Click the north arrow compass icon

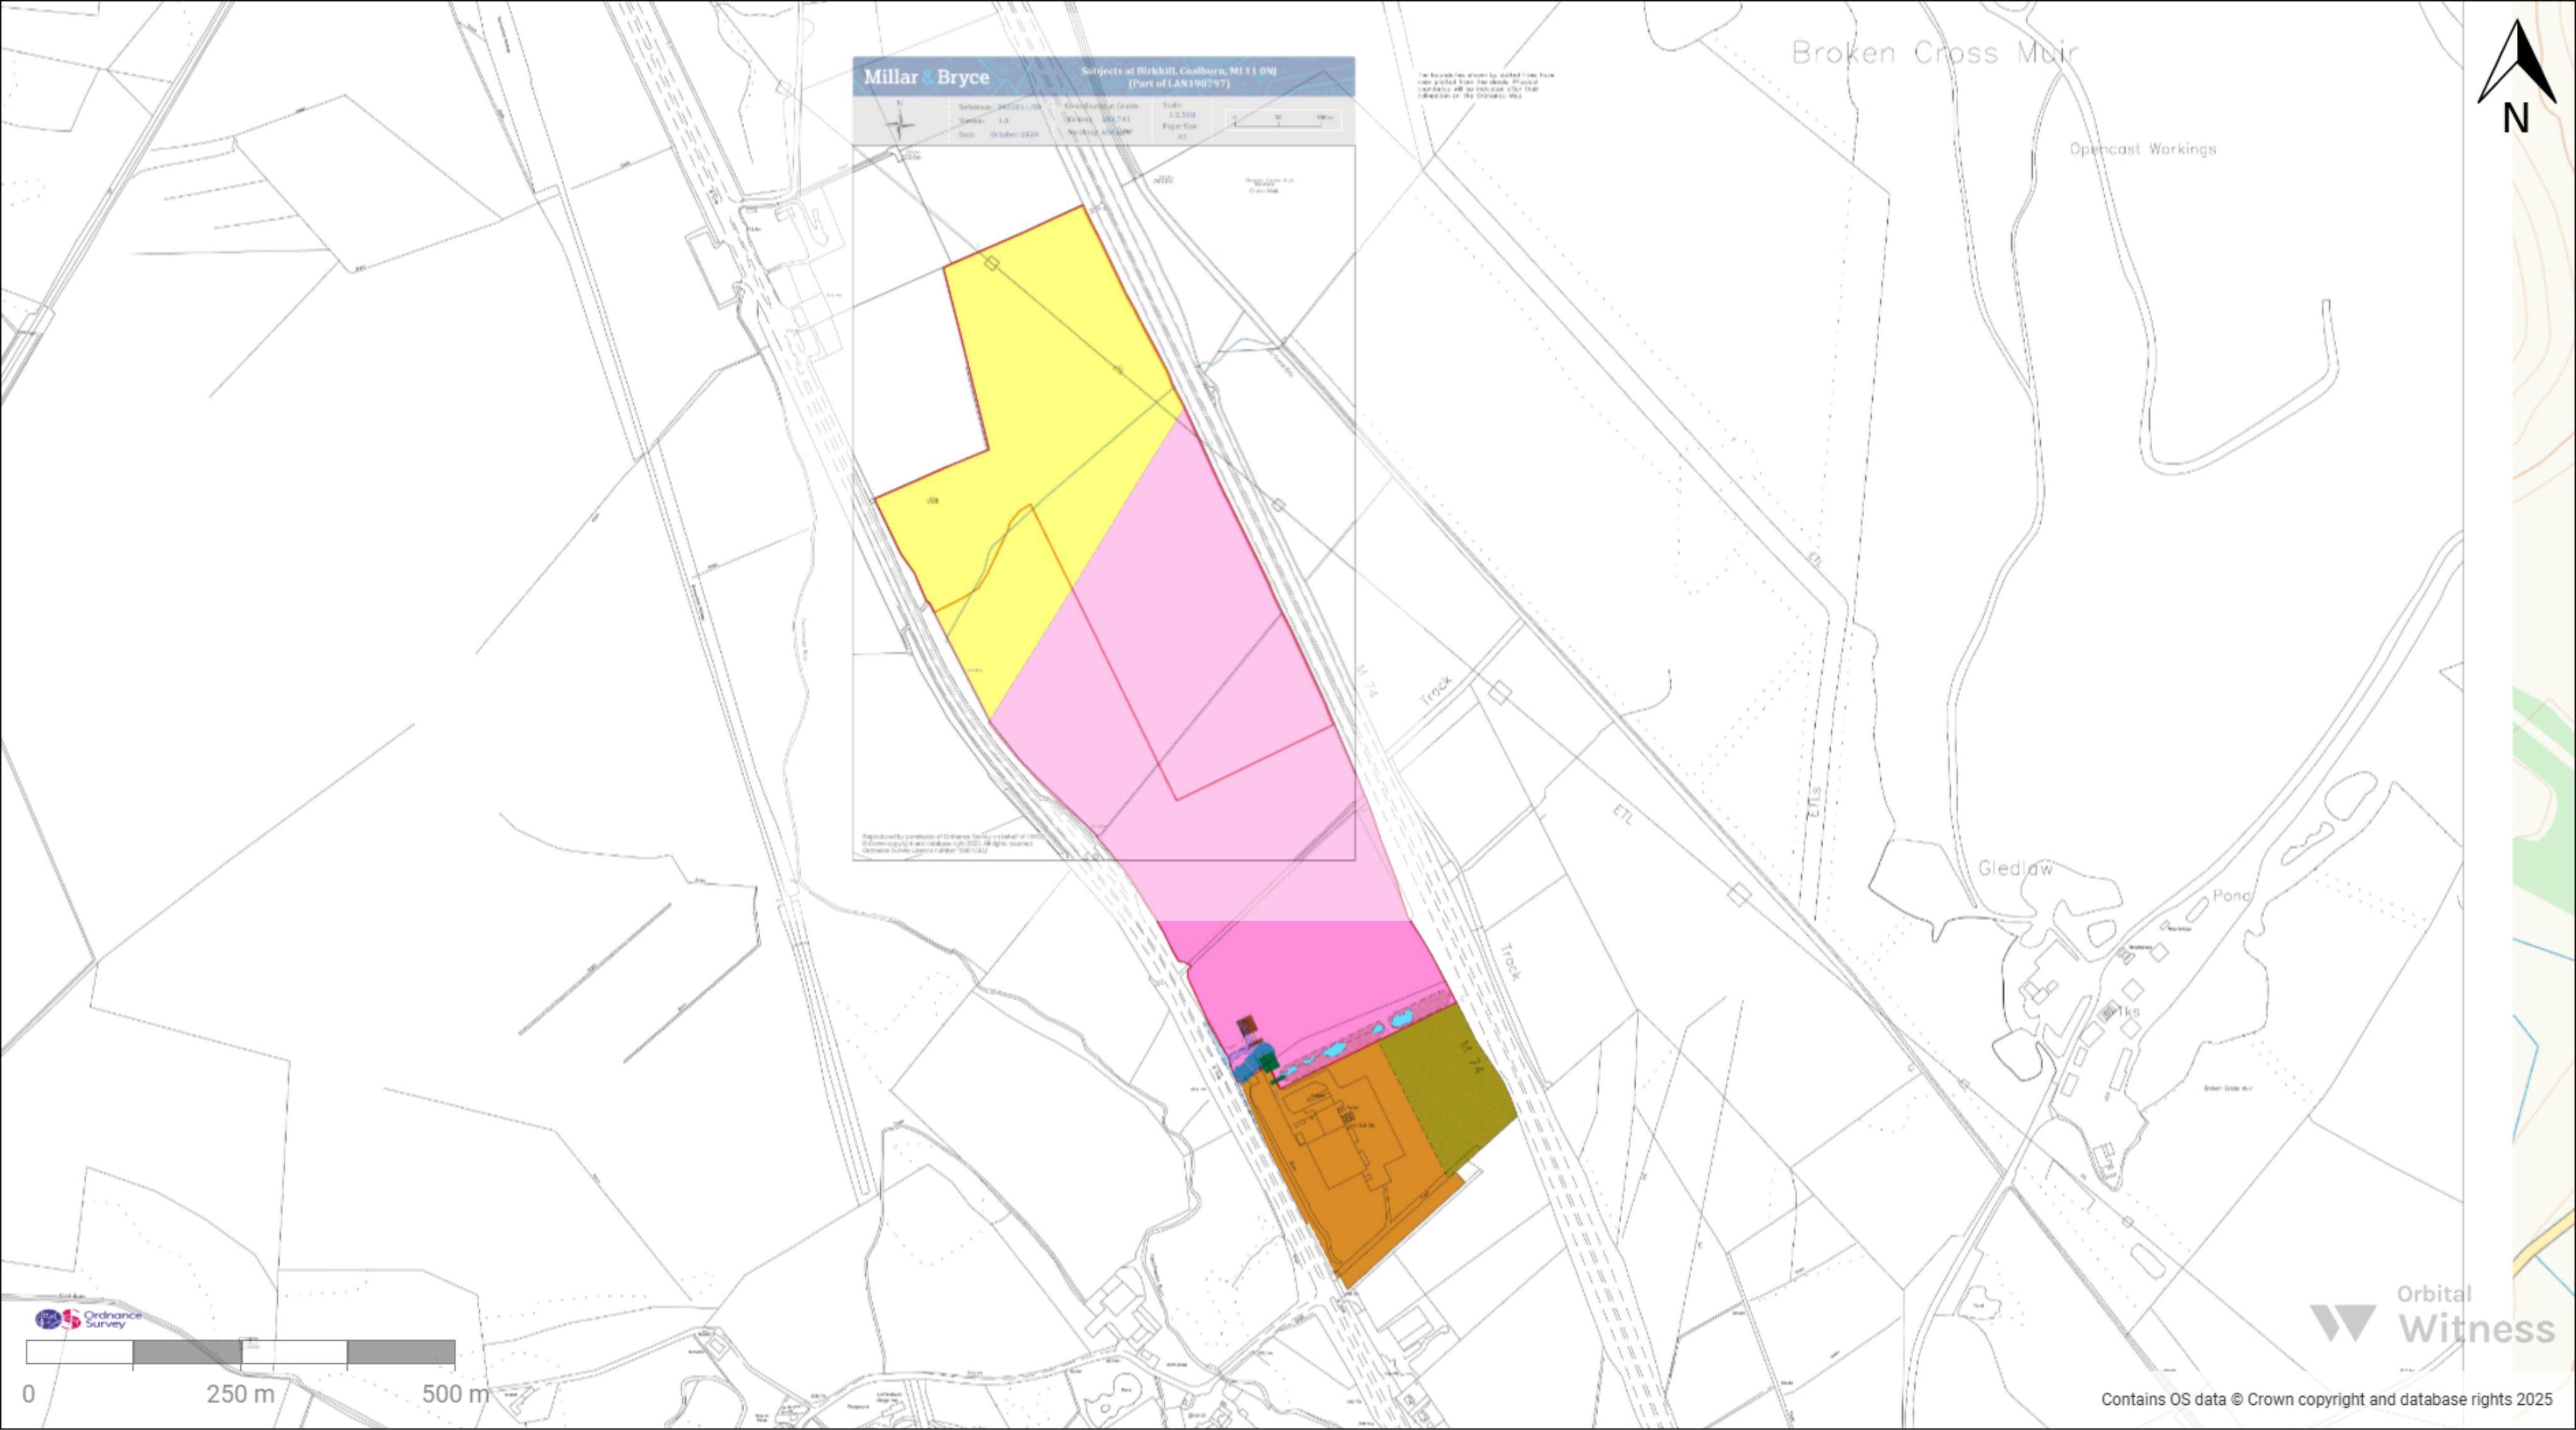click(2516, 77)
